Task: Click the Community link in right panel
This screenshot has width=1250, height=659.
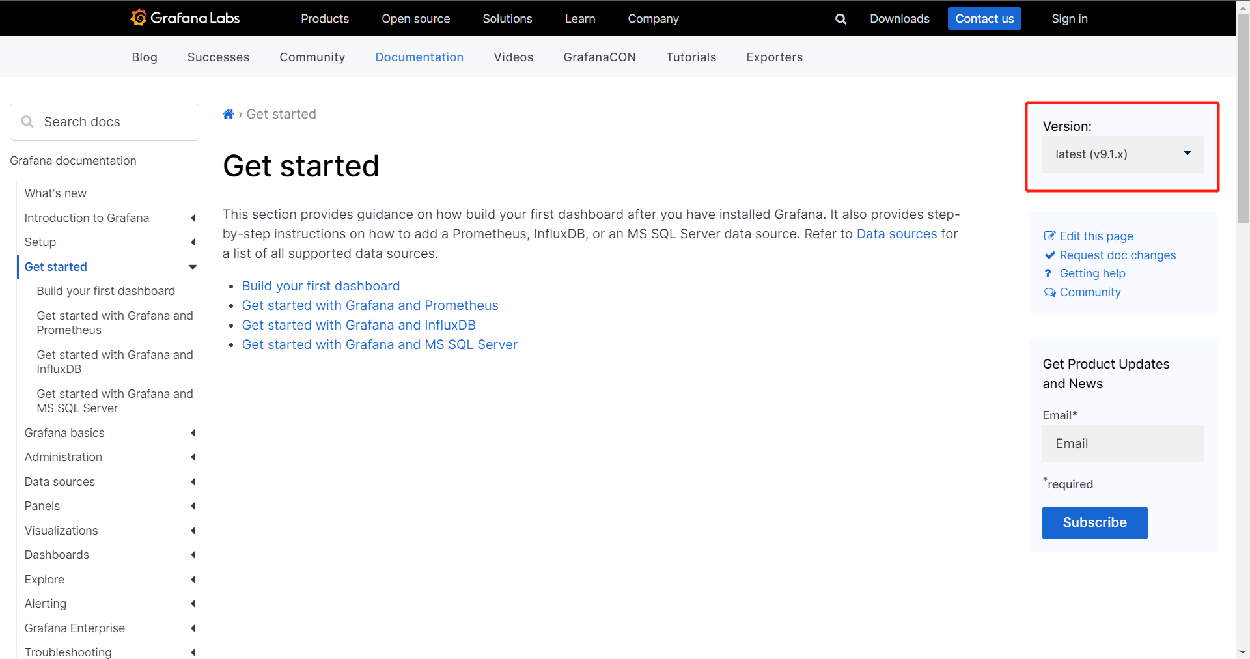Action: pos(1090,292)
